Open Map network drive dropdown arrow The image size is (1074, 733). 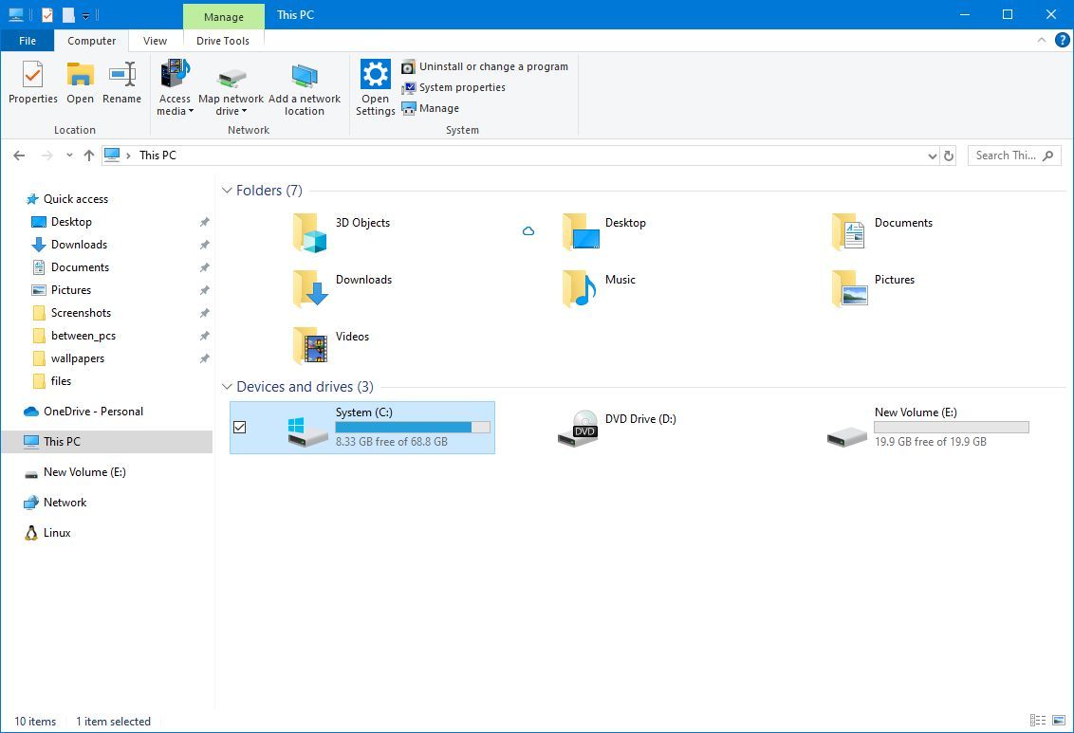244,111
